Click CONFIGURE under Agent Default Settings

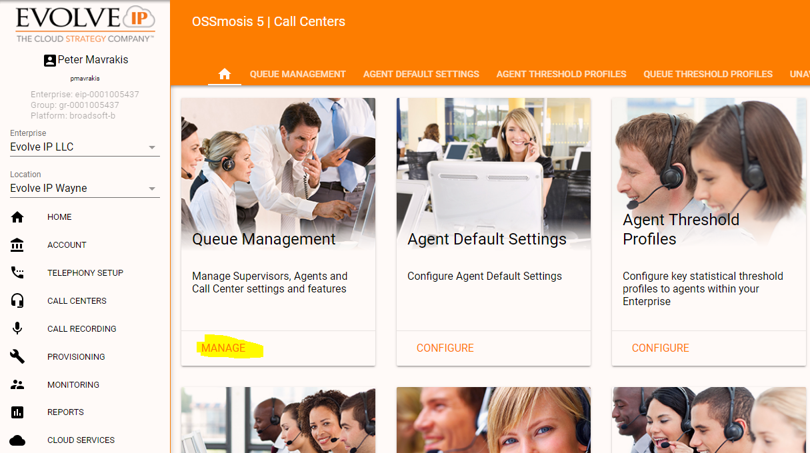pos(445,348)
